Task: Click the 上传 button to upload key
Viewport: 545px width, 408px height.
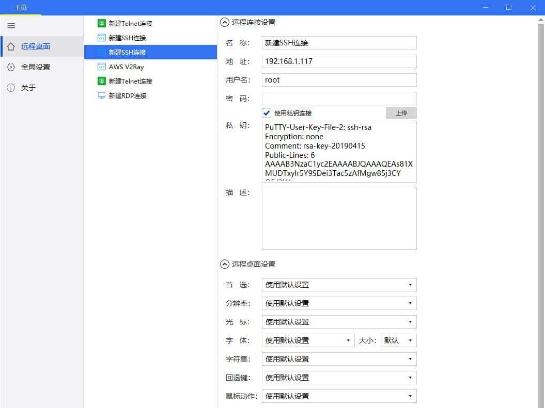Action: 401,112
